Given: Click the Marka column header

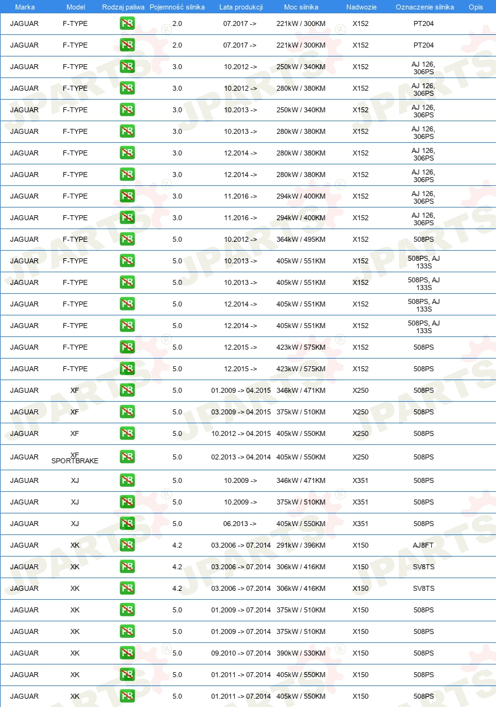Looking at the screenshot, I should click(x=25, y=7).
